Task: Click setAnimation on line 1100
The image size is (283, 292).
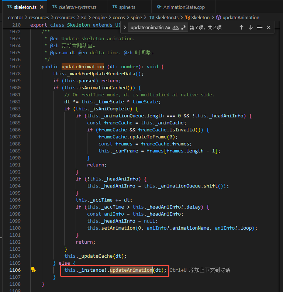Action: pos(118,228)
